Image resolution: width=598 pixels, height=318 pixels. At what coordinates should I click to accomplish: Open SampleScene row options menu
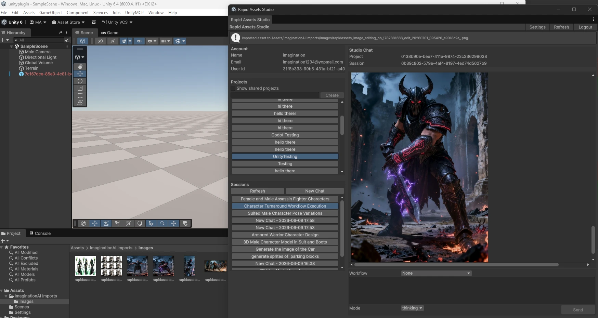(x=67, y=47)
